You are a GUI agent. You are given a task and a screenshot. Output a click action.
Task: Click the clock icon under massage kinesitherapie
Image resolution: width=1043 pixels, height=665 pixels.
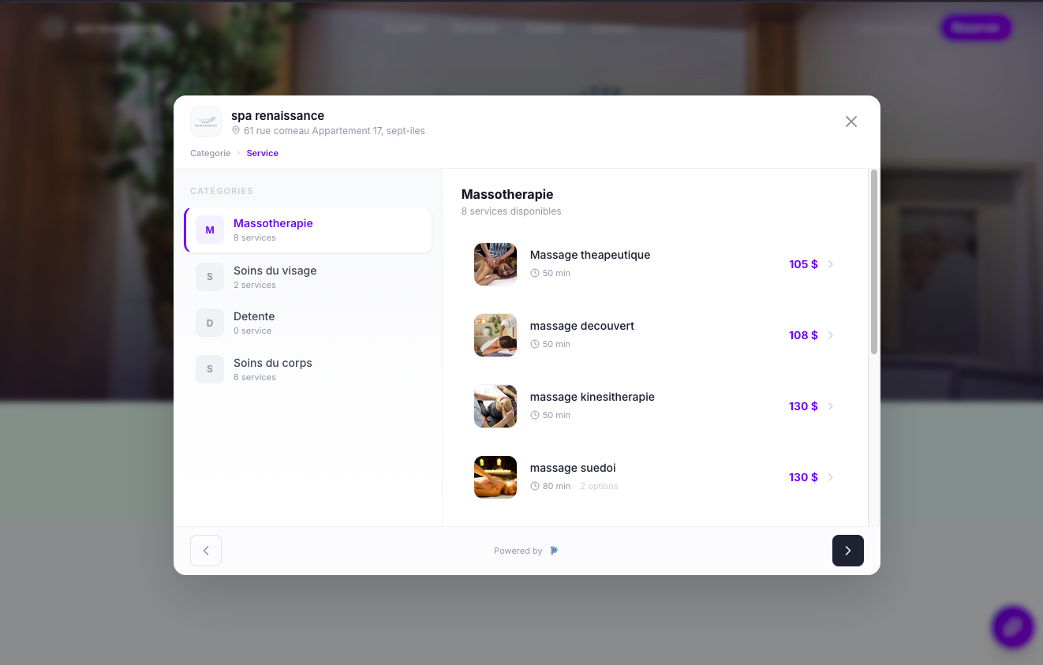pyautogui.click(x=535, y=415)
